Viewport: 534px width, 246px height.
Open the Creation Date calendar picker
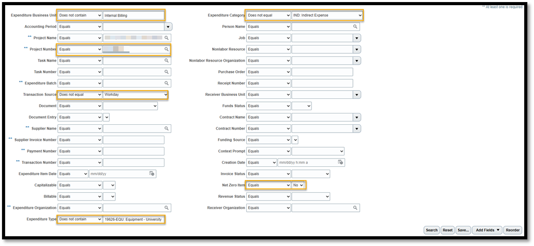click(x=340, y=163)
